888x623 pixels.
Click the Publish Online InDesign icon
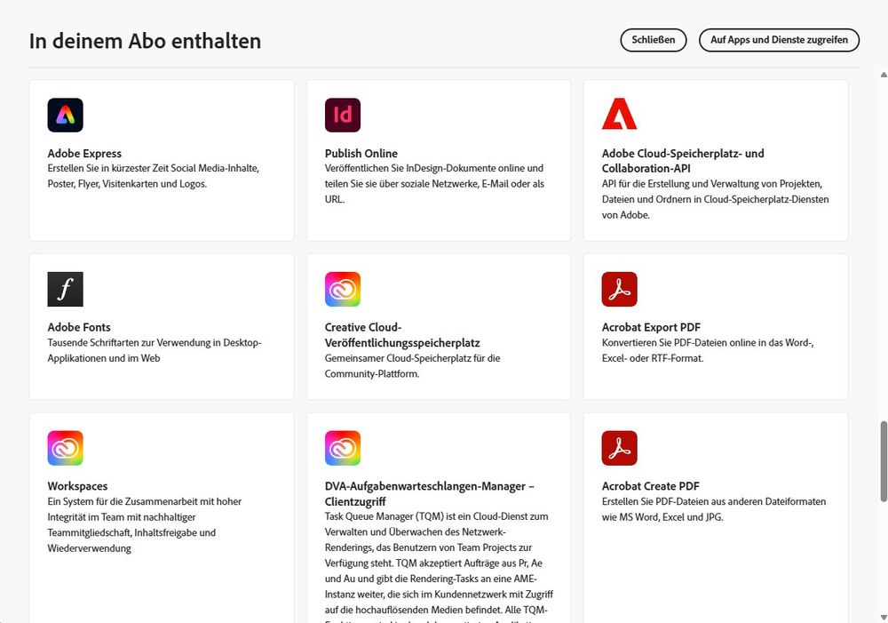343,115
